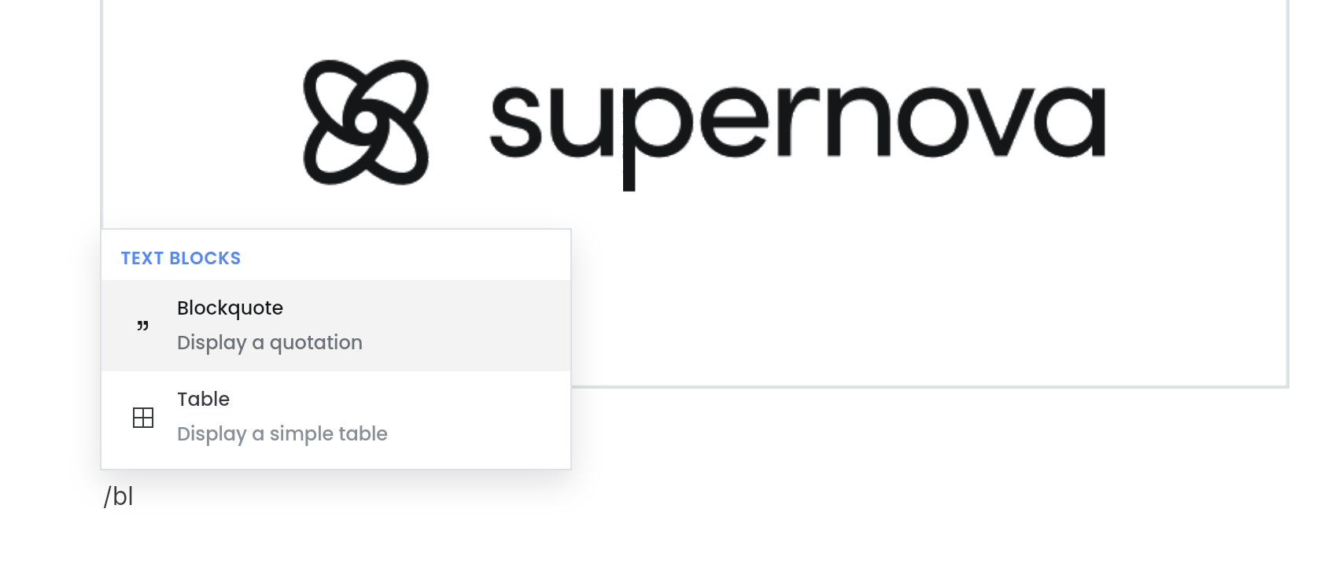Click image block area right of the popup menu
The image size is (1339, 575).
(928, 307)
